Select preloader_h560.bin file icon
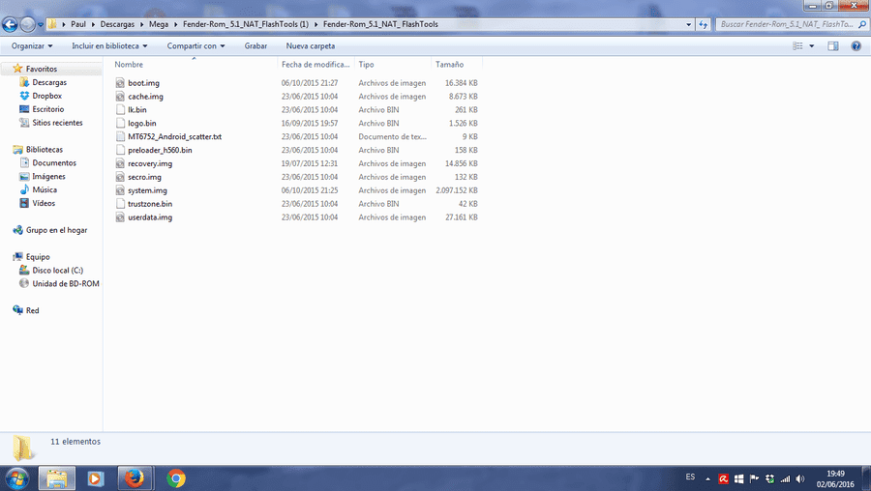The image size is (871, 491). coord(121,150)
